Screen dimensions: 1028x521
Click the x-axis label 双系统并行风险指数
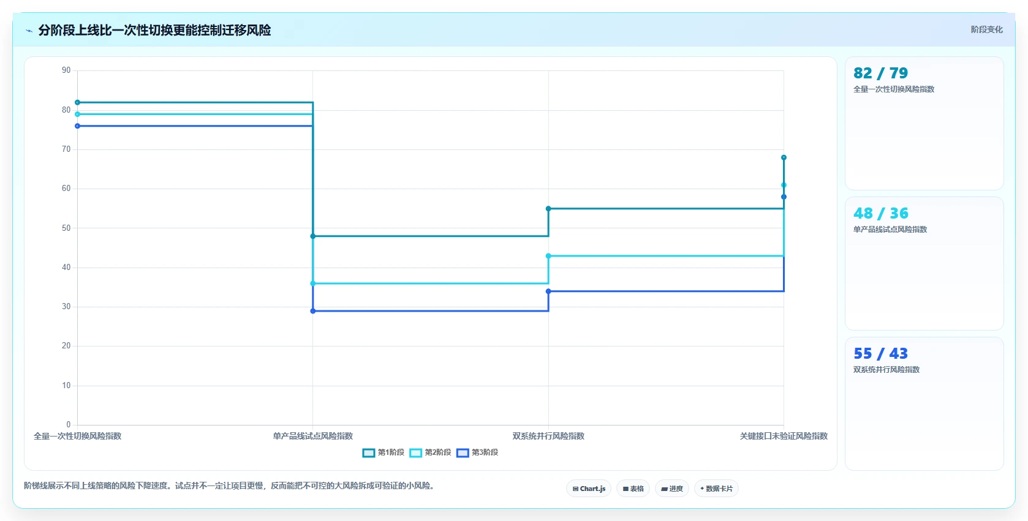[548, 436]
